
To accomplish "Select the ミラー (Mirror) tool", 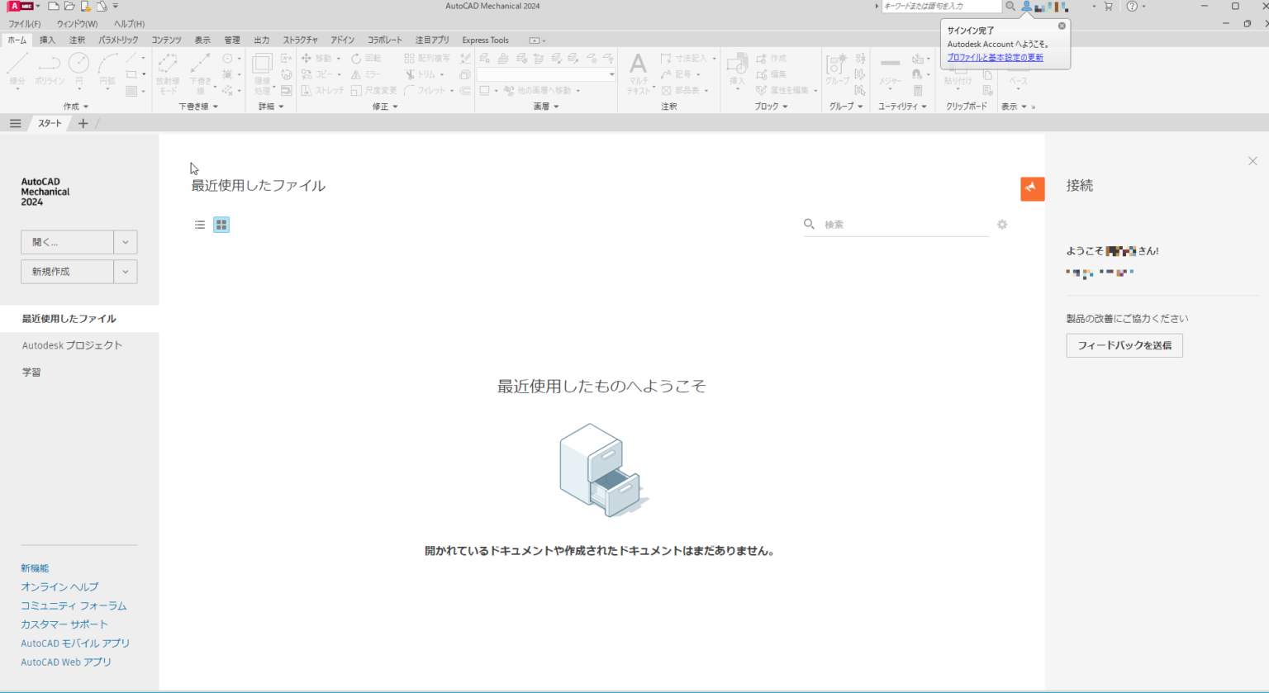I will coord(364,74).
